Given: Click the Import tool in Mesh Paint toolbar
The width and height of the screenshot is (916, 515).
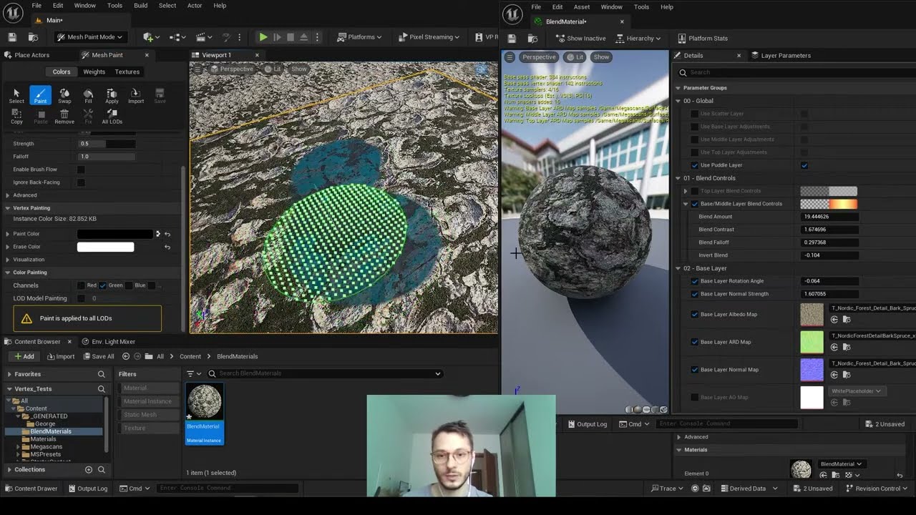Looking at the screenshot, I should (x=136, y=96).
